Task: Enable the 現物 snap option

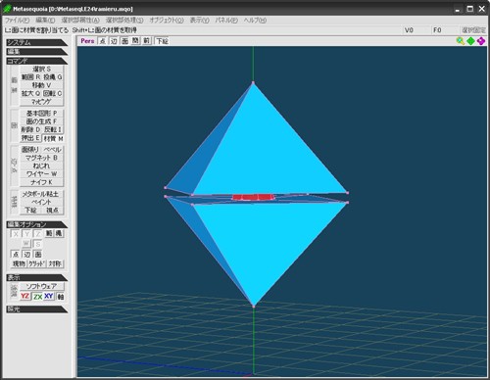Action: (x=19, y=263)
